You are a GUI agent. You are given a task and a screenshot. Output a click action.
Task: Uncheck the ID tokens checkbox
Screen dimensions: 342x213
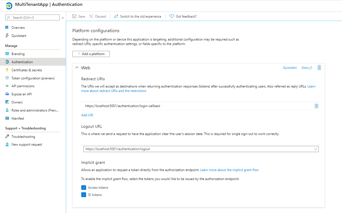coord(84,195)
